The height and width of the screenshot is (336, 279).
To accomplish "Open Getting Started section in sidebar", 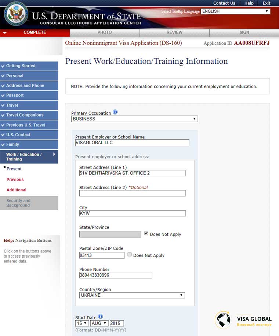I will 29,66.
